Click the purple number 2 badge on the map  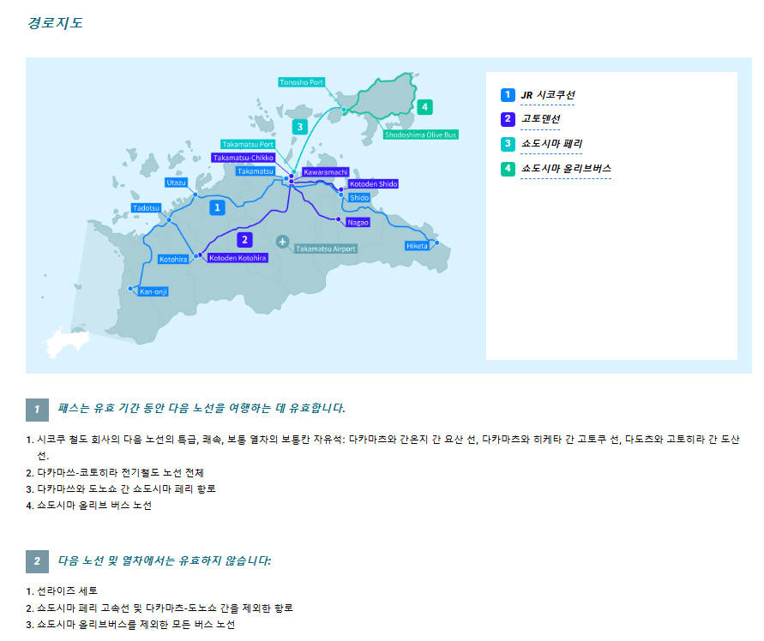click(244, 239)
